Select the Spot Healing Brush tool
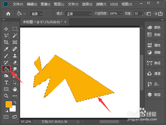This screenshot has height=125, width=166. pos(15,49)
